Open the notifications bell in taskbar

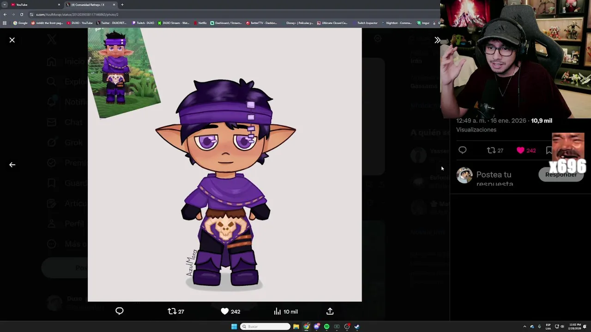(x=585, y=326)
